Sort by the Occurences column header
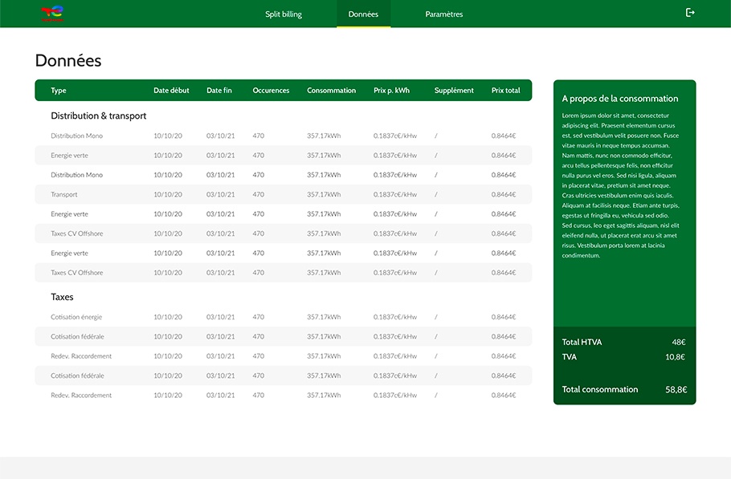The image size is (731, 479). [271, 91]
